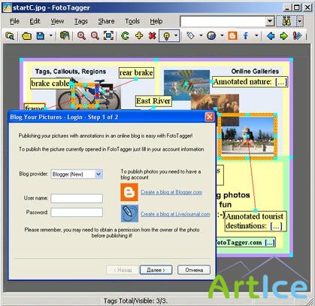The width and height of the screenshot is (315, 306).
Task: Open the binoculars search options dropdown
Action: (x=300, y=21)
